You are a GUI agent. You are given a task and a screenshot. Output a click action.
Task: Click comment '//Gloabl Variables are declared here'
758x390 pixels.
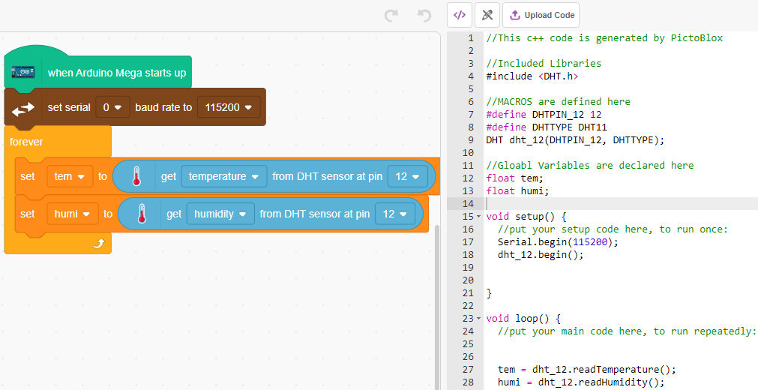click(x=590, y=166)
